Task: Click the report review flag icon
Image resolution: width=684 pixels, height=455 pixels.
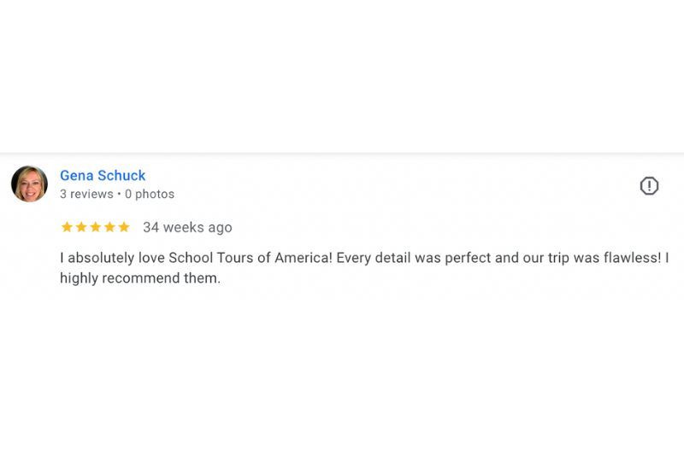Action: [x=649, y=186]
